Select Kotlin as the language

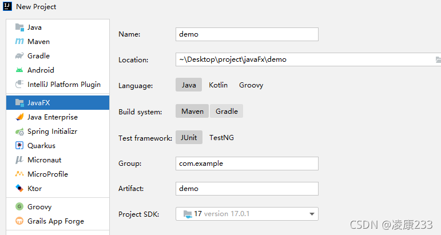point(218,85)
